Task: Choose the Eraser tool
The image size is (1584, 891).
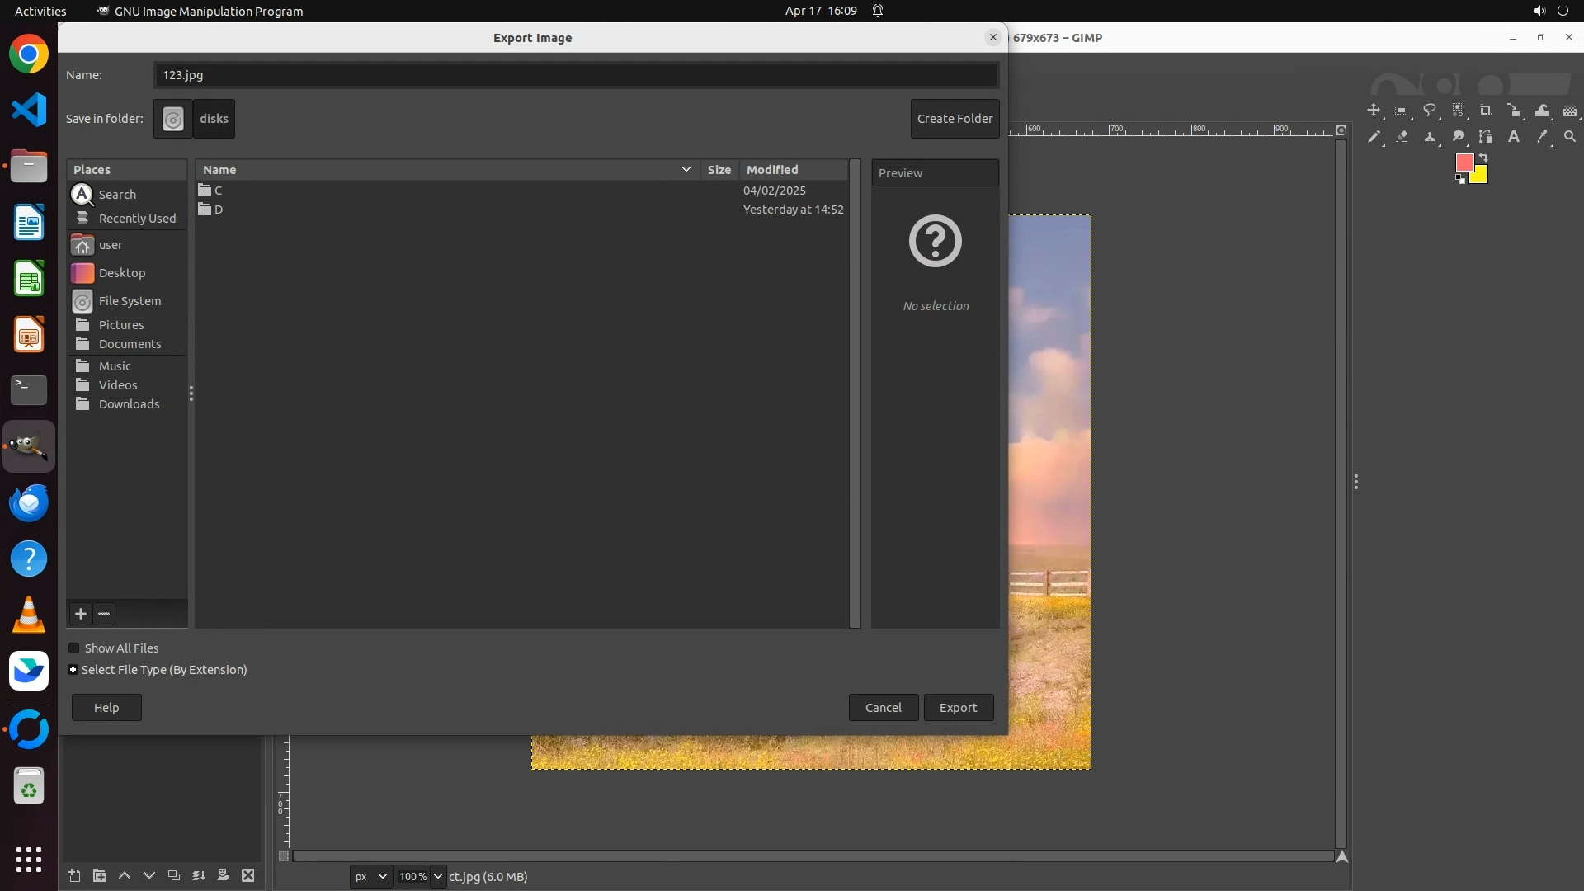Action: point(1402,137)
